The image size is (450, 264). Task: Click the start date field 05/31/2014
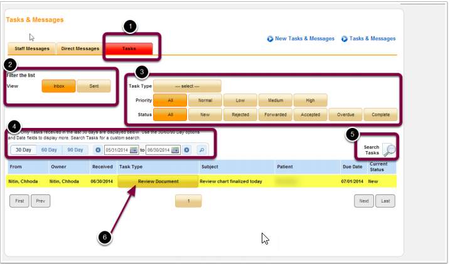[x=116, y=150]
